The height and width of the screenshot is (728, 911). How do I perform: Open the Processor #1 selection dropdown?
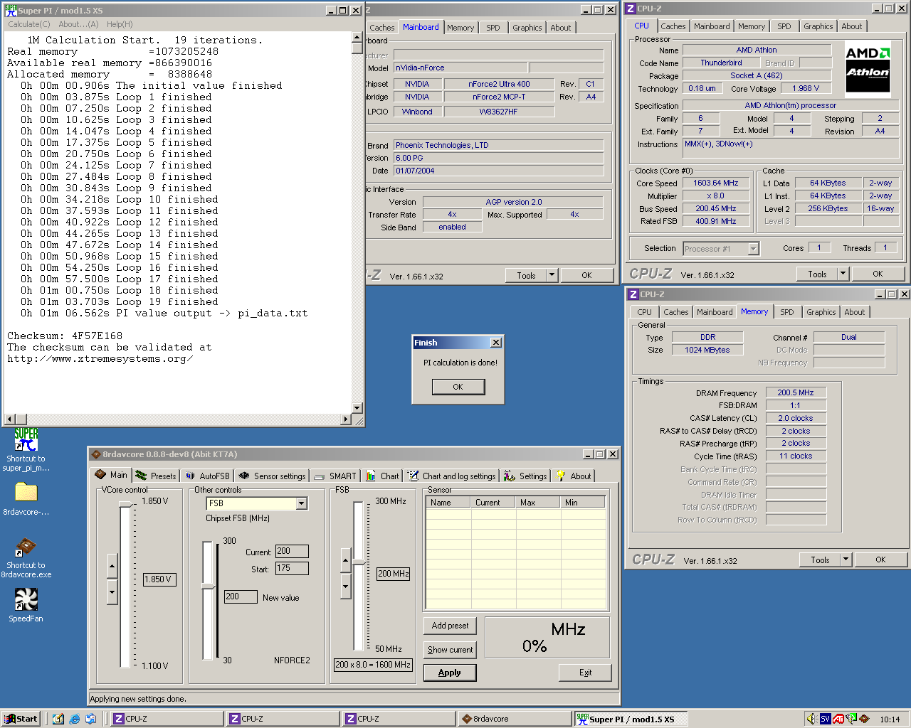tap(753, 249)
